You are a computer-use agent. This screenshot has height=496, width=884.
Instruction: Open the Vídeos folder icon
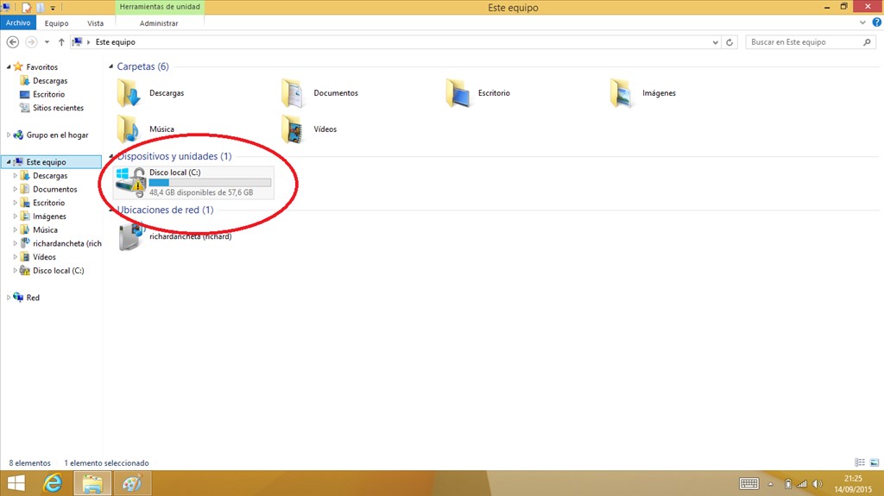pyautogui.click(x=294, y=129)
